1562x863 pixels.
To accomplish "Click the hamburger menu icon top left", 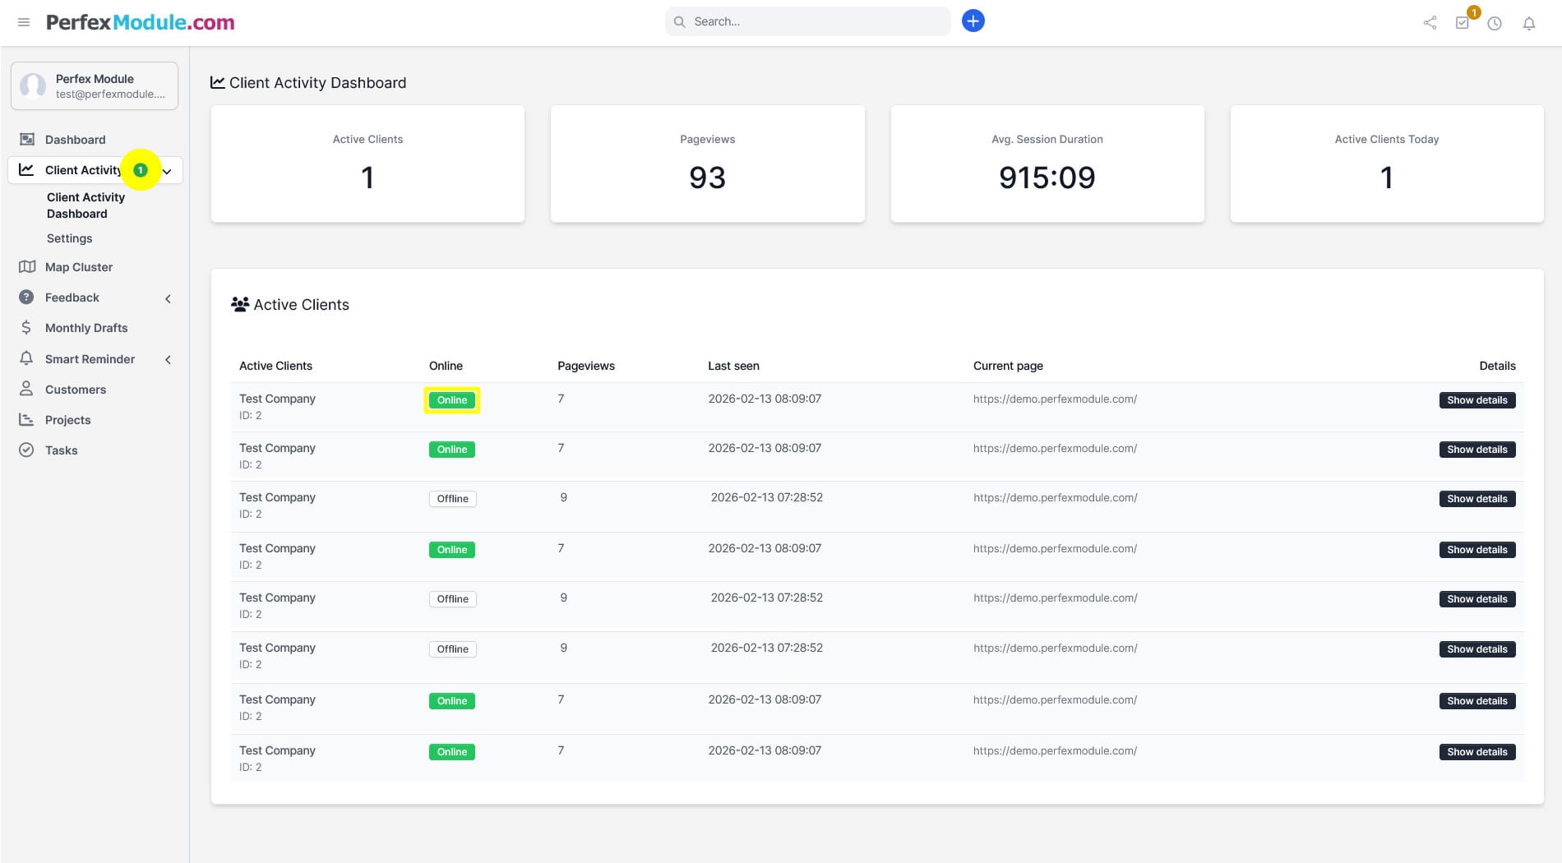I will 24,22.
